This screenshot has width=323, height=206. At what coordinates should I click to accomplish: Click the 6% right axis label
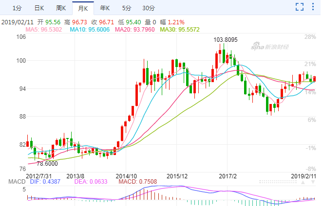[312, 120]
